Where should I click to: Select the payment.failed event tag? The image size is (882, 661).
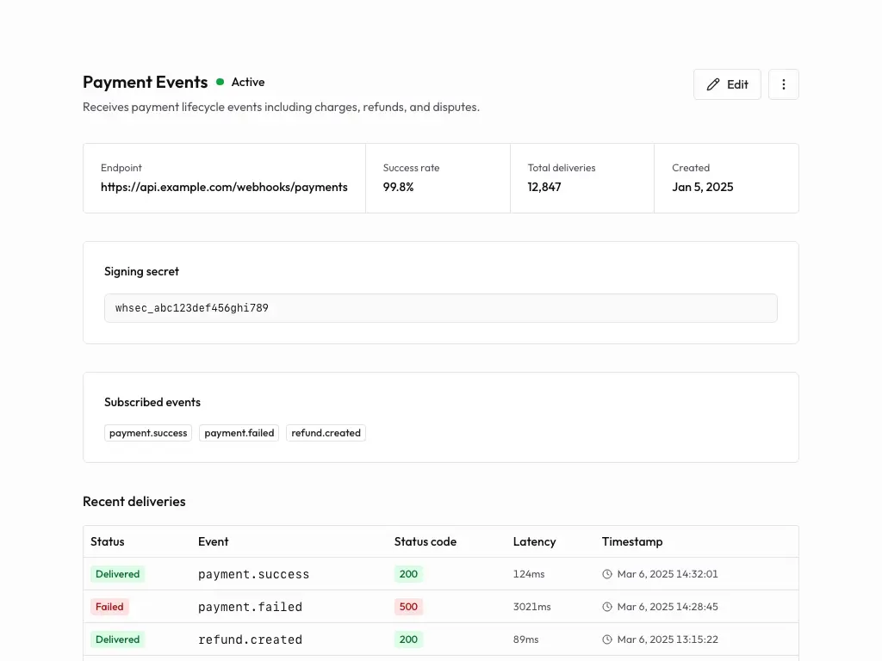point(239,433)
